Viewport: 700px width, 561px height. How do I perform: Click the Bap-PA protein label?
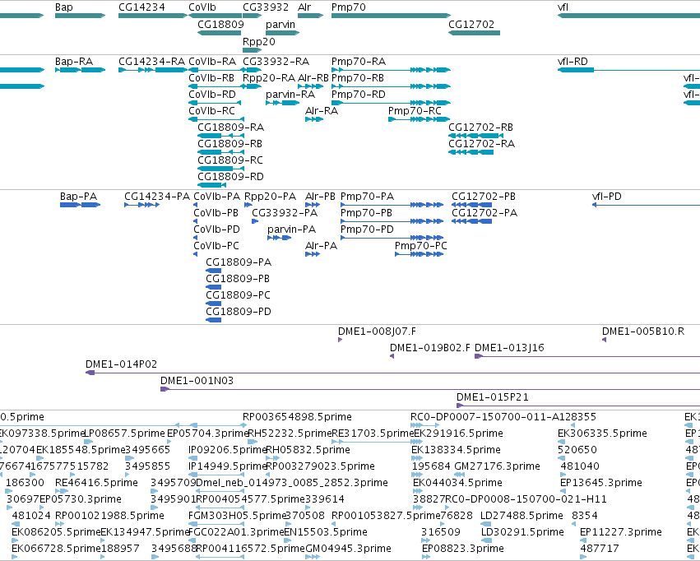79,197
